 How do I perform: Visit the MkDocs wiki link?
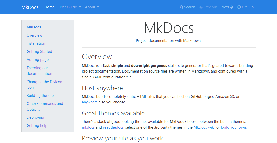(x=204, y=127)
